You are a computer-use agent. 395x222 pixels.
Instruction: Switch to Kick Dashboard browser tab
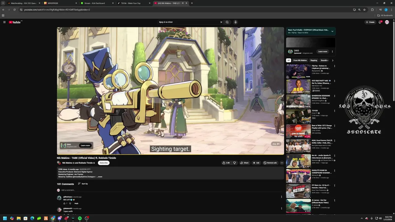coord(97,3)
